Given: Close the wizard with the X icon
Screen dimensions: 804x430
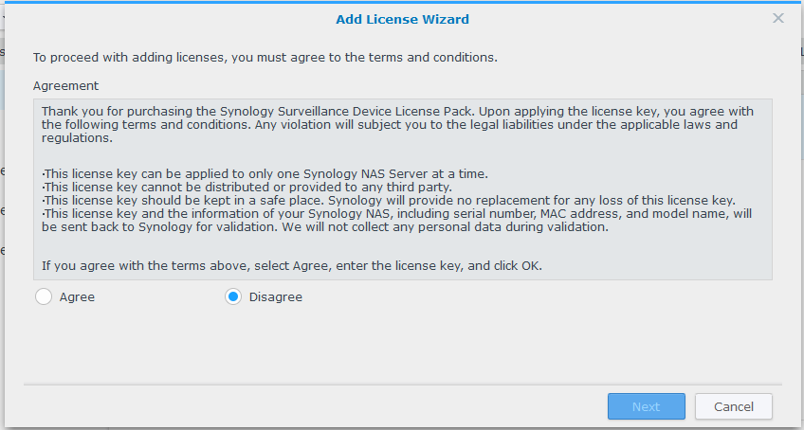Looking at the screenshot, I should [x=778, y=18].
